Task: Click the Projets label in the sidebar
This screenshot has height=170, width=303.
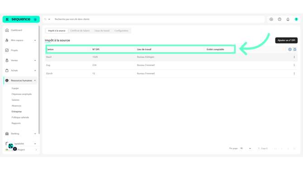Action: coord(14,51)
